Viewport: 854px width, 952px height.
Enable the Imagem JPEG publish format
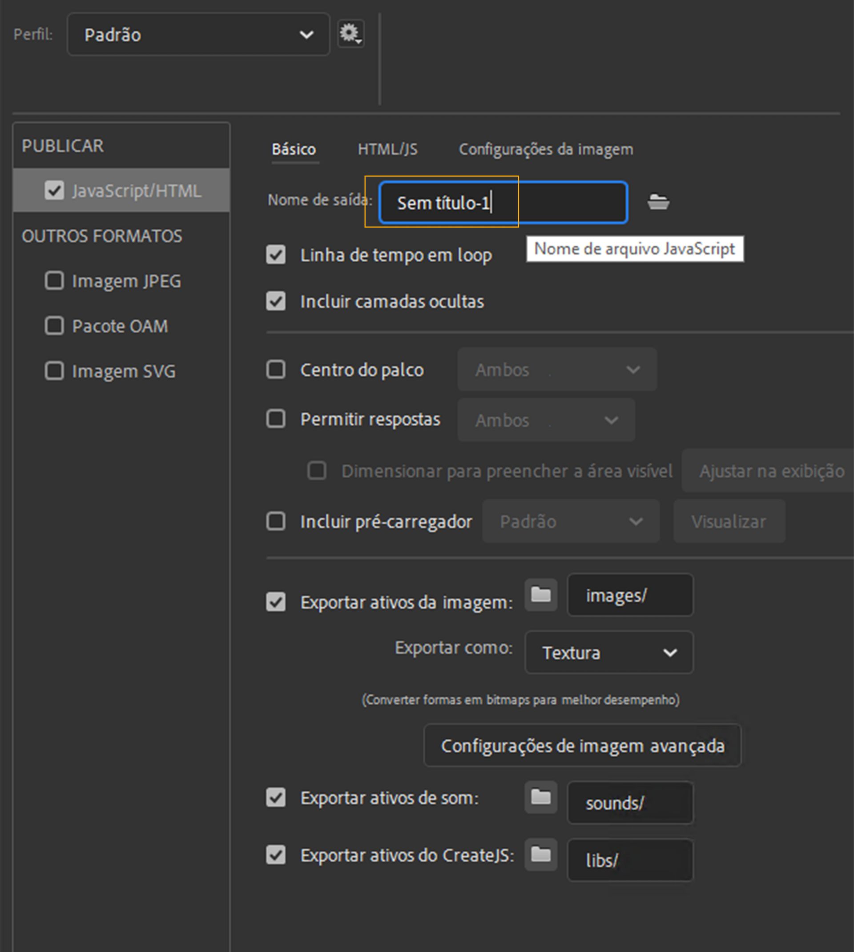[x=54, y=281]
